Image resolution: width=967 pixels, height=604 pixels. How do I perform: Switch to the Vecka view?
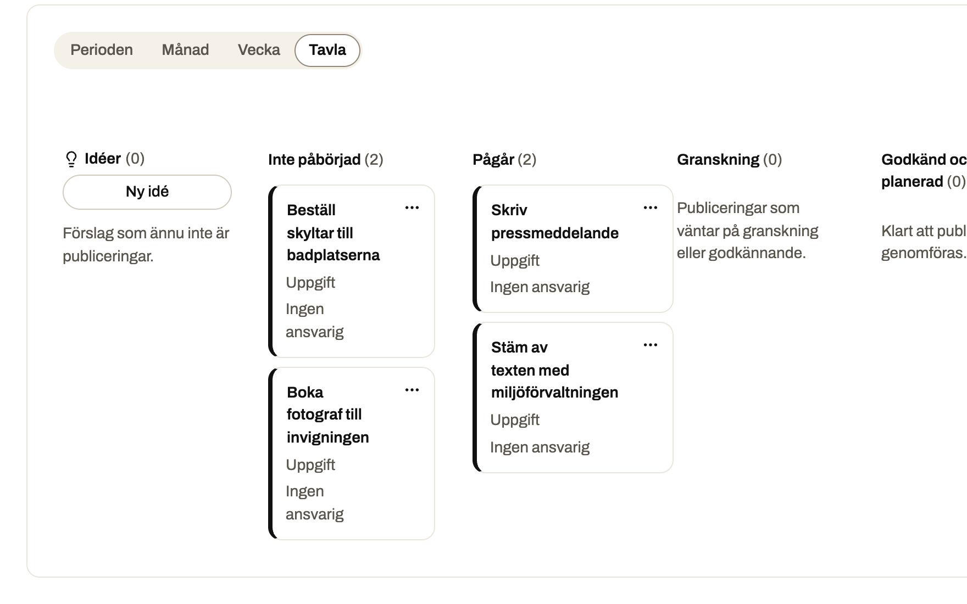click(259, 50)
